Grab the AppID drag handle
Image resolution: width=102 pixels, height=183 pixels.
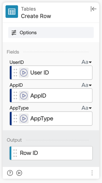pos(15,95)
